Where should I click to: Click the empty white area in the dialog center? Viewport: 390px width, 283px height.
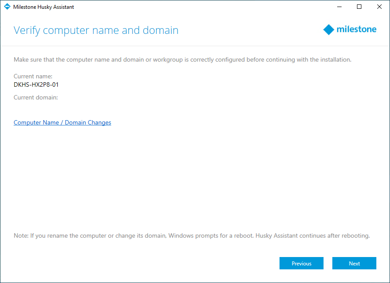click(195, 176)
